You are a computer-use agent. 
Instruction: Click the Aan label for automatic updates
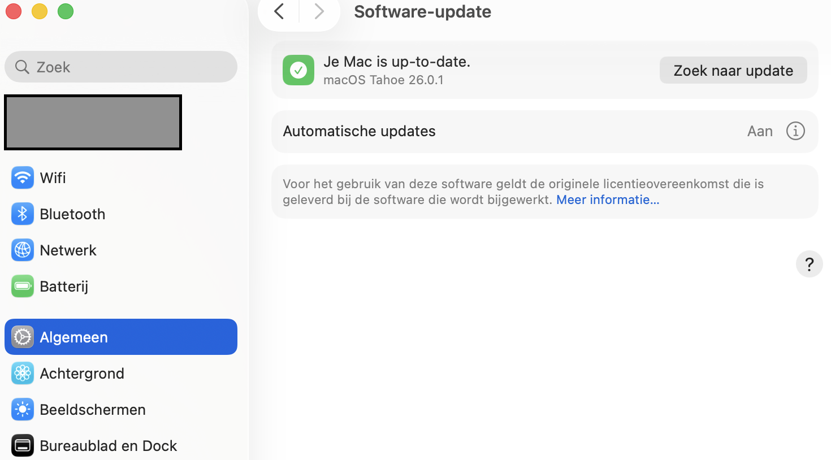pyautogui.click(x=760, y=131)
